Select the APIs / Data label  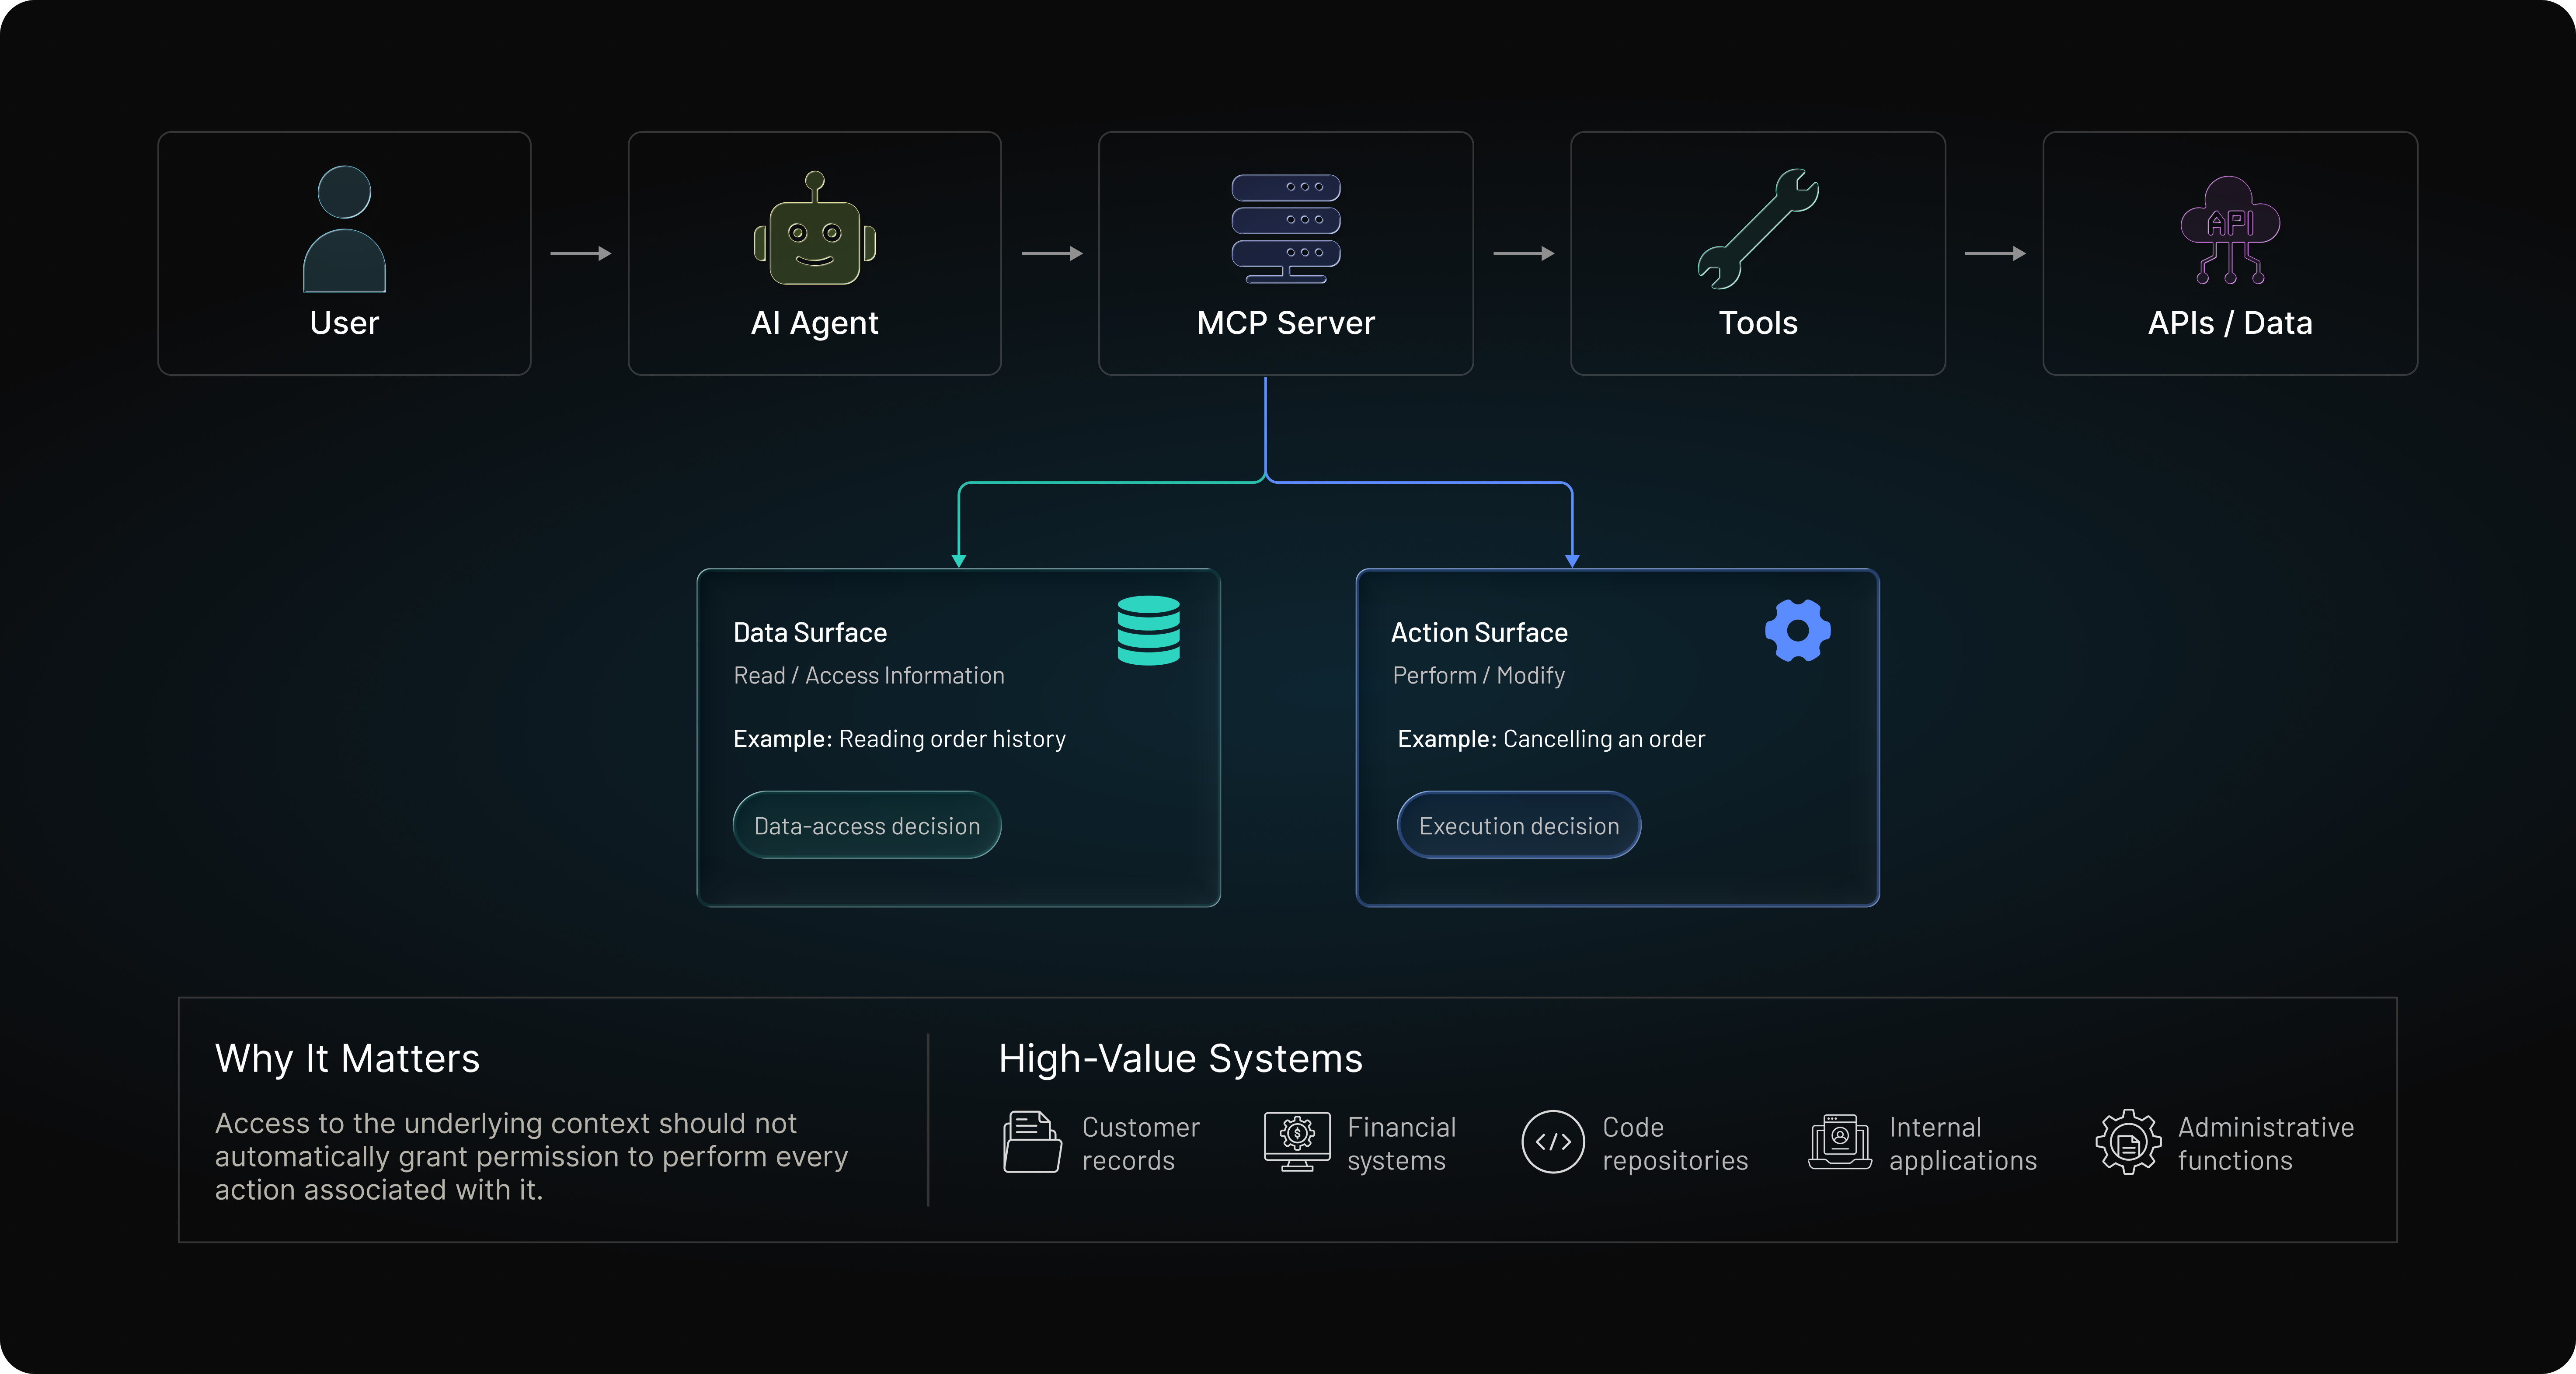[x=2230, y=323]
